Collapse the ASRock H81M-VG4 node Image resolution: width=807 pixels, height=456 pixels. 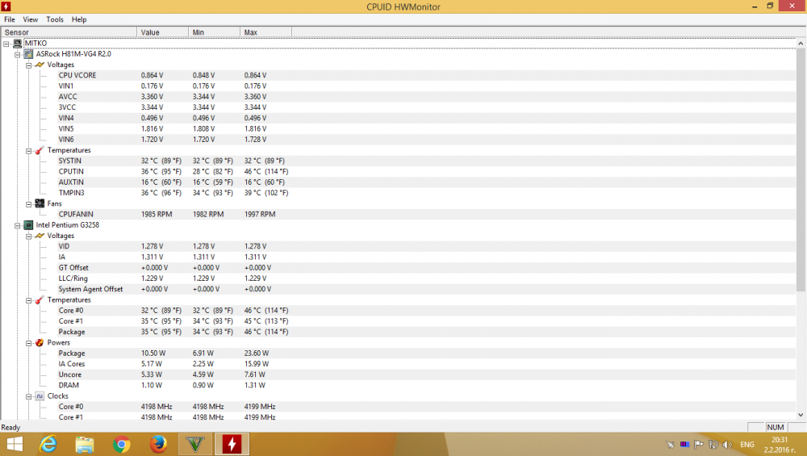(x=18, y=55)
